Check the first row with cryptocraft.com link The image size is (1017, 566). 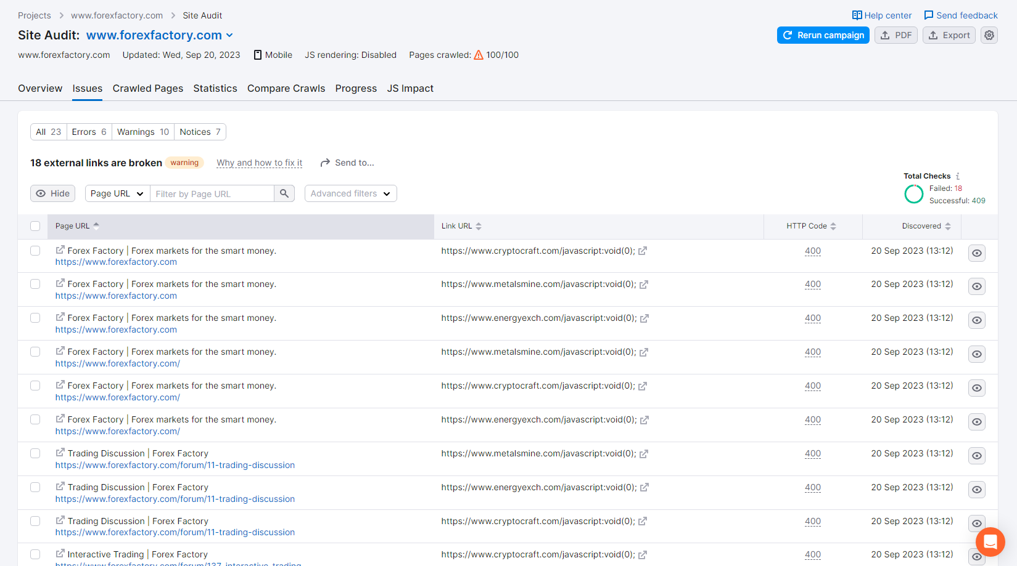click(35, 251)
